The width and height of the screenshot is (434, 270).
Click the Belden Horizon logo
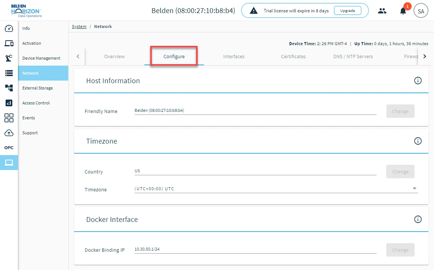point(26,11)
